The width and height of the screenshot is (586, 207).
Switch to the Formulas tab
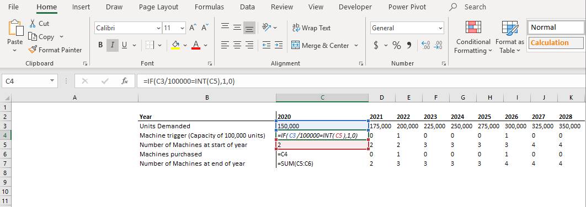209,7
